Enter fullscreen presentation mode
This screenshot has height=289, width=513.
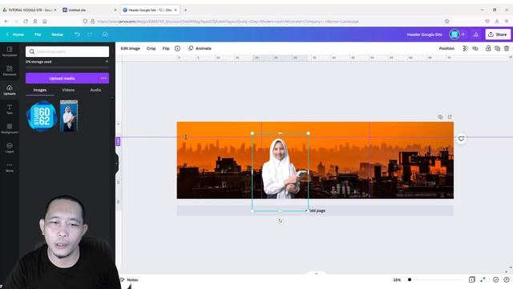483,279
